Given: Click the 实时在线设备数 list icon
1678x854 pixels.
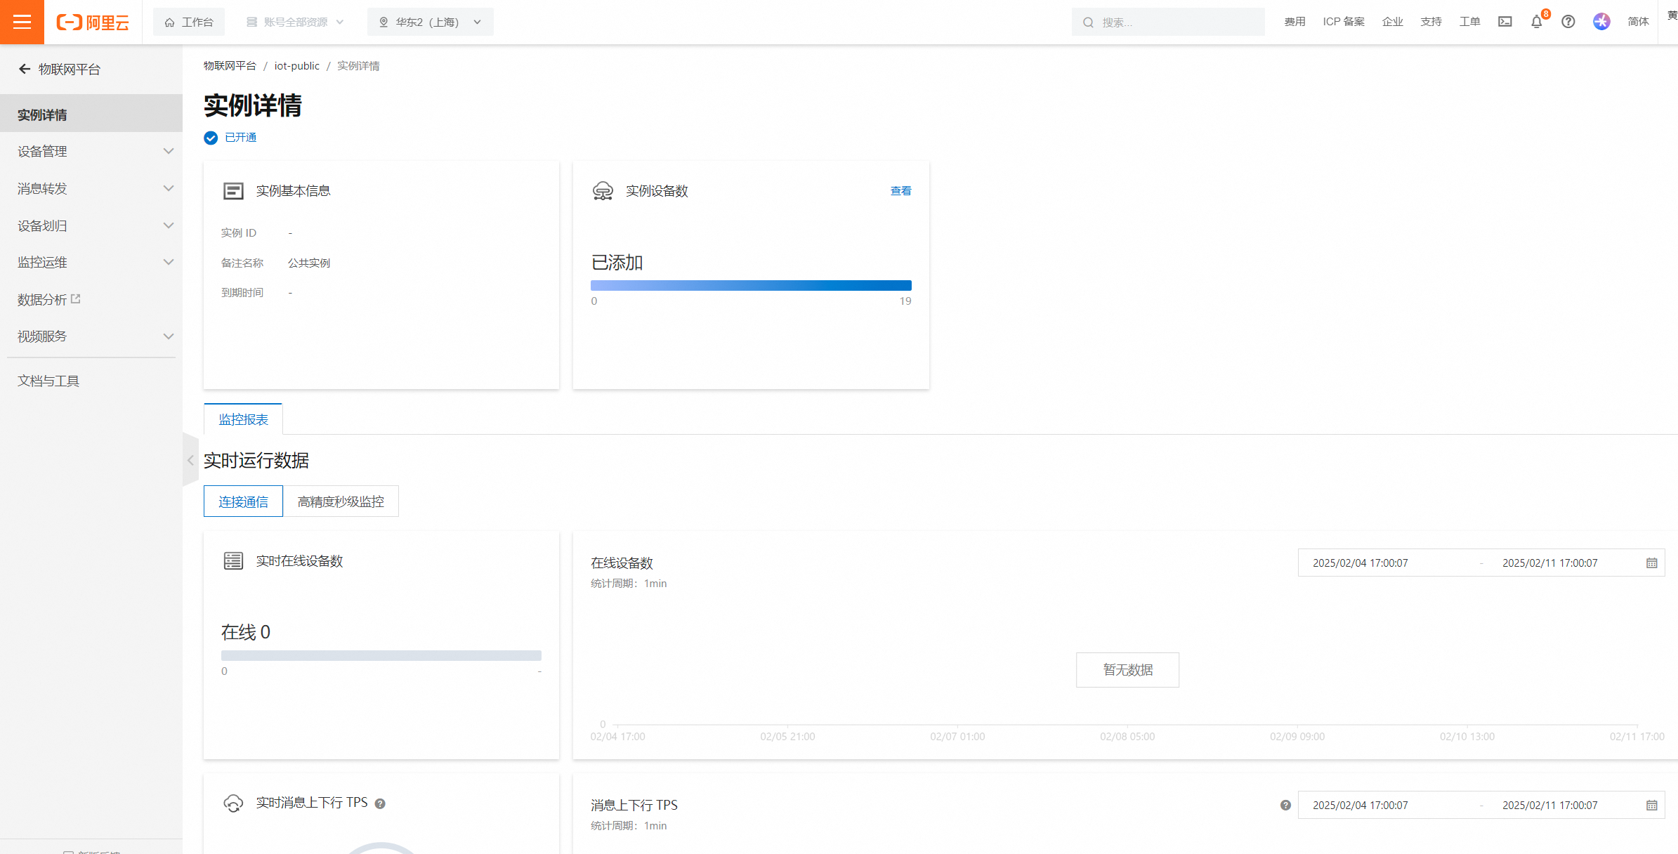Looking at the screenshot, I should pyautogui.click(x=233, y=561).
